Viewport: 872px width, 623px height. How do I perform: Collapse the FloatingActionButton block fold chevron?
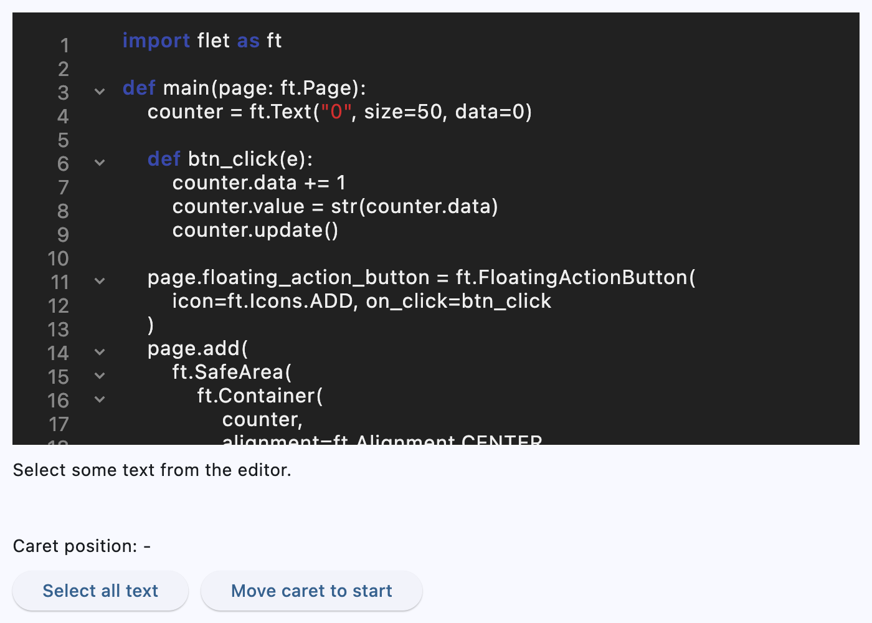point(99,281)
